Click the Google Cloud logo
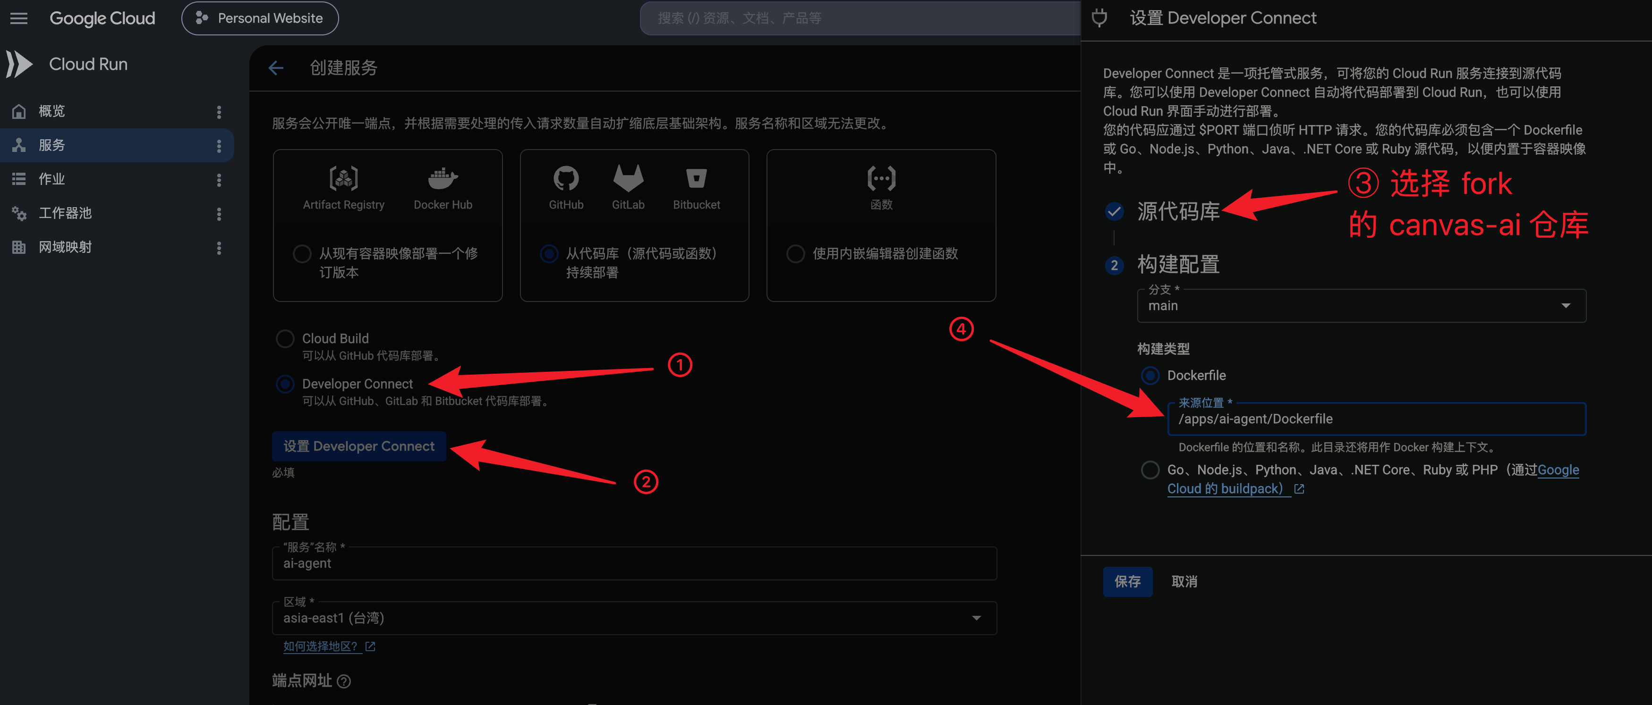Viewport: 1652px width, 705px height. (102, 18)
